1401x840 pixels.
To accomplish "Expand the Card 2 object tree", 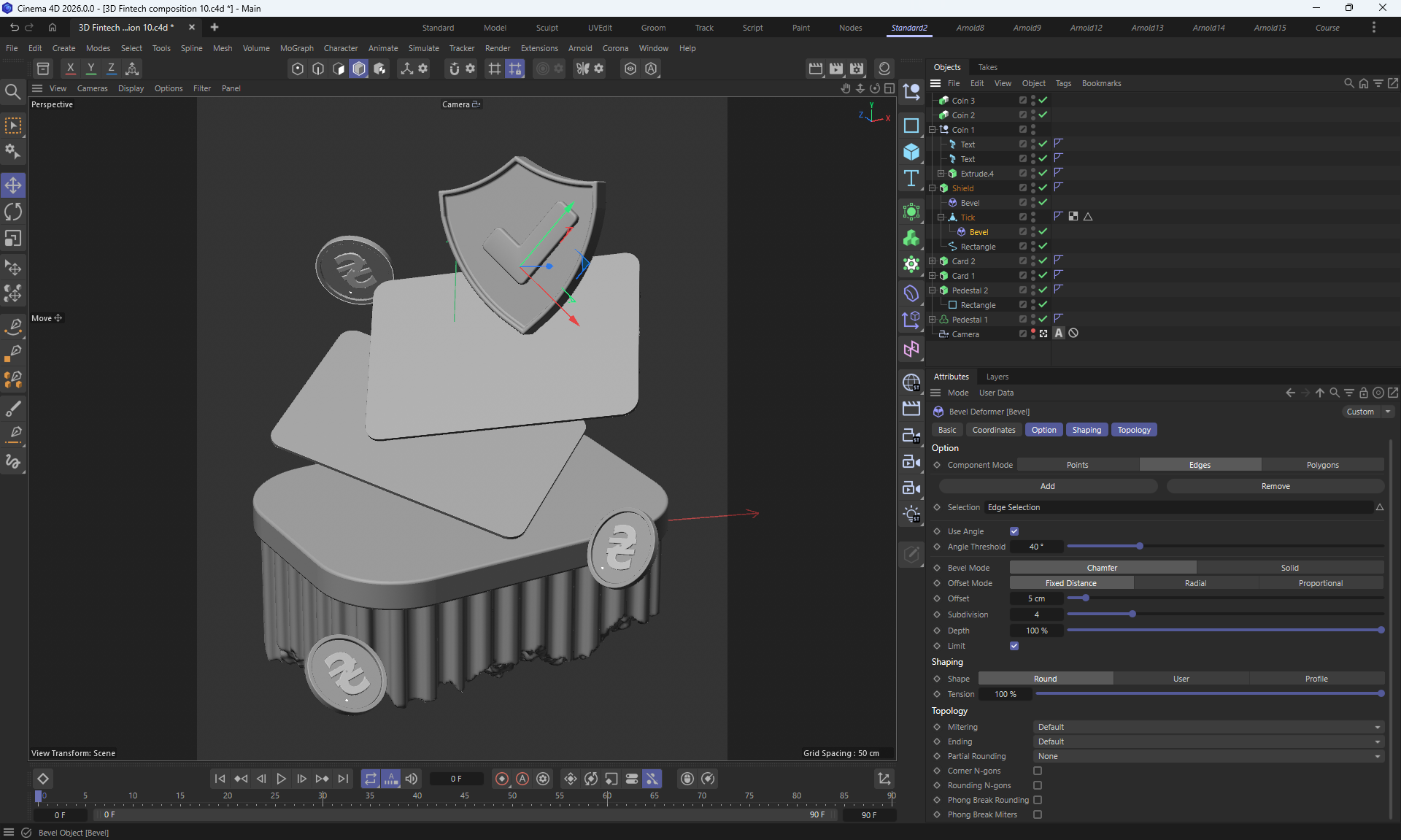I will coord(932,261).
